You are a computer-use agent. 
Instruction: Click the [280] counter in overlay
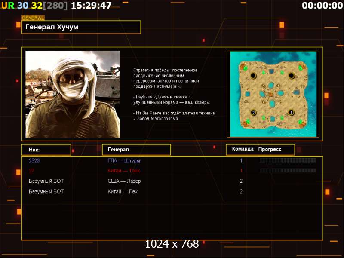(55, 6)
